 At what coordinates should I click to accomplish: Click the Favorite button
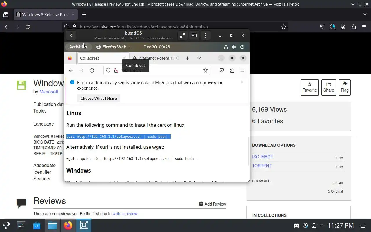[x=310, y=87]
